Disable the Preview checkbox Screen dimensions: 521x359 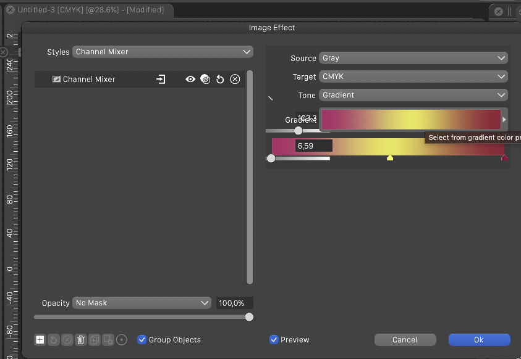pyautogui.click(x=274, y=340)
